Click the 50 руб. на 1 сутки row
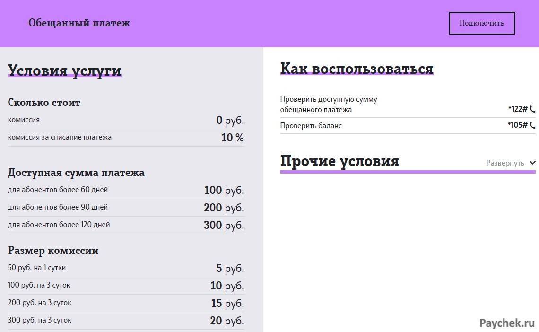 pyautogui.click(x=126, y=268)
